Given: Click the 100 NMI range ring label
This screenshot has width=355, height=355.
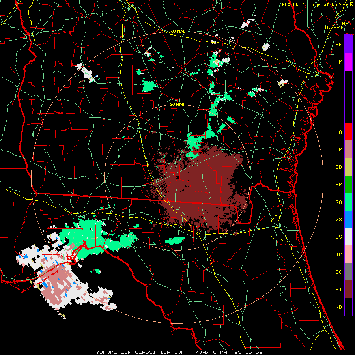Looking at the screenshot, I should coord(177,31).
